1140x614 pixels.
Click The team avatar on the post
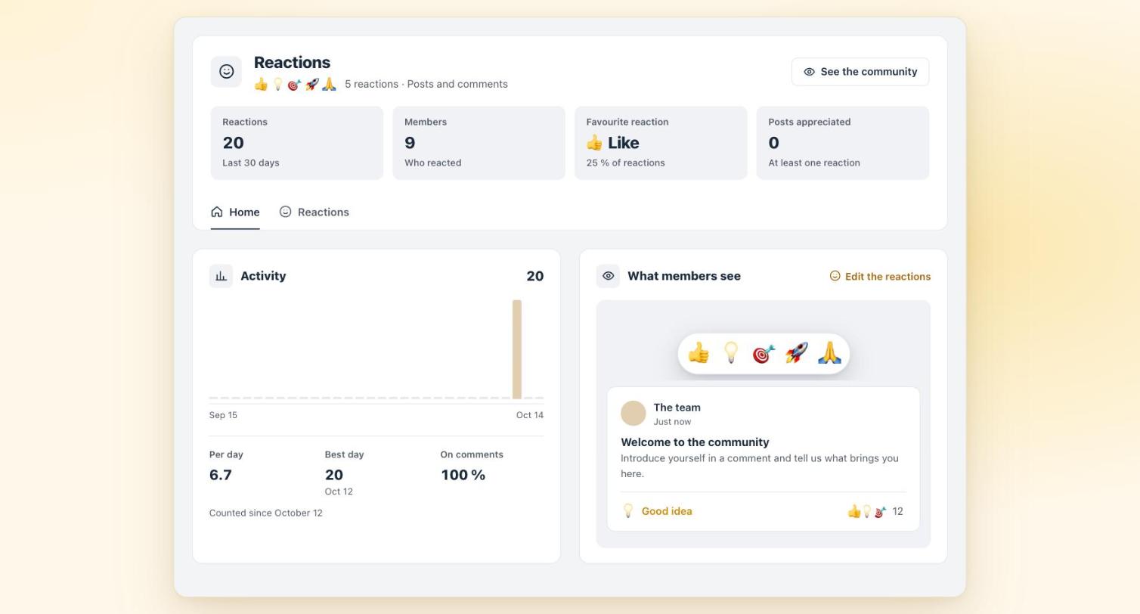pos(634,414)
